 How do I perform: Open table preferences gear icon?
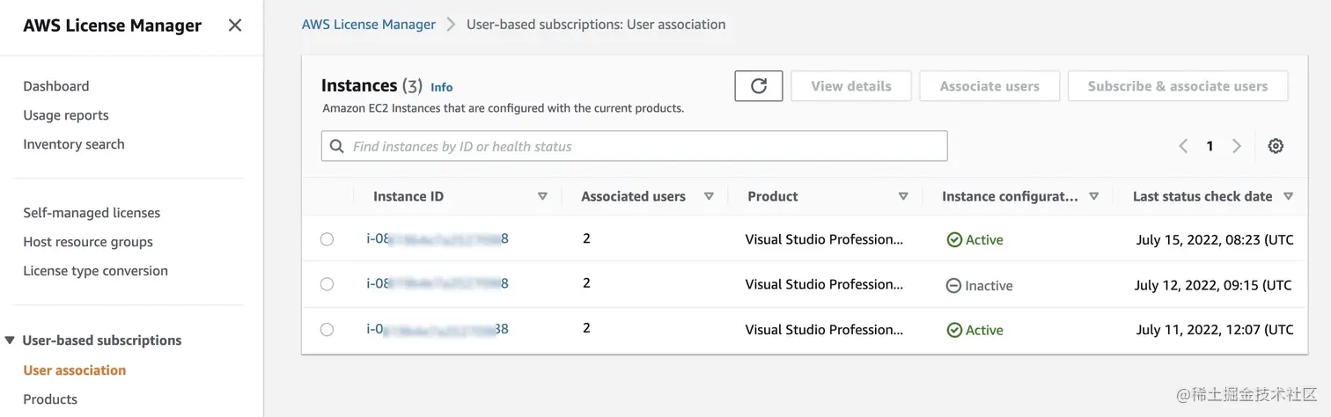[1276, 146]
